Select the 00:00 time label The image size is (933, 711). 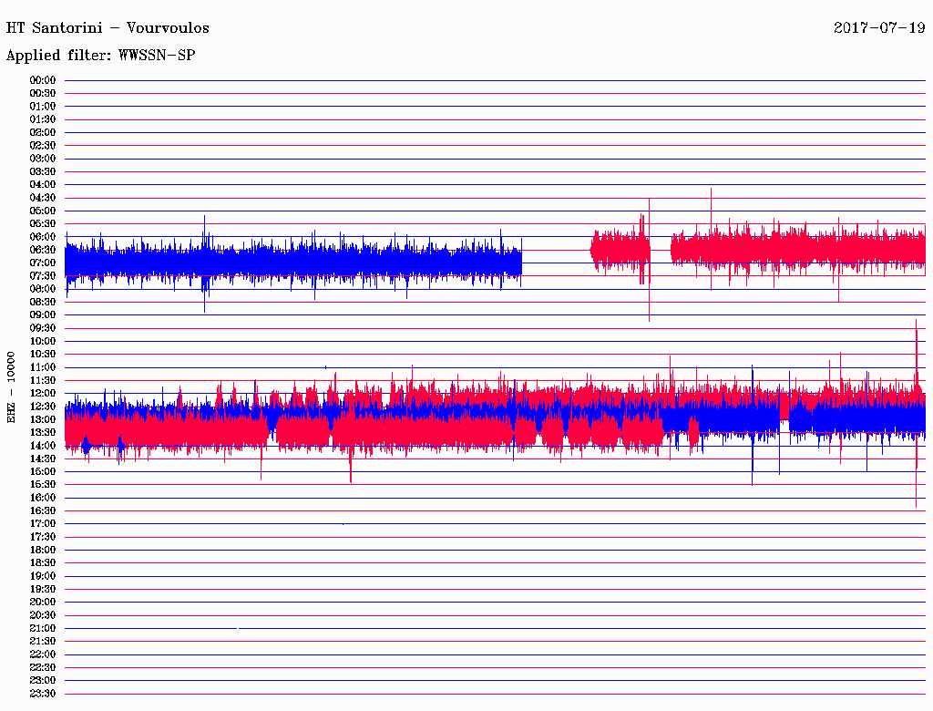pyautogui.click(x=43, y=80)
